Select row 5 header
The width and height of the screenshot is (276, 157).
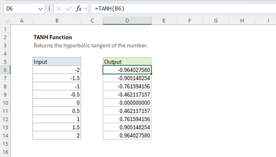[5, 62]
